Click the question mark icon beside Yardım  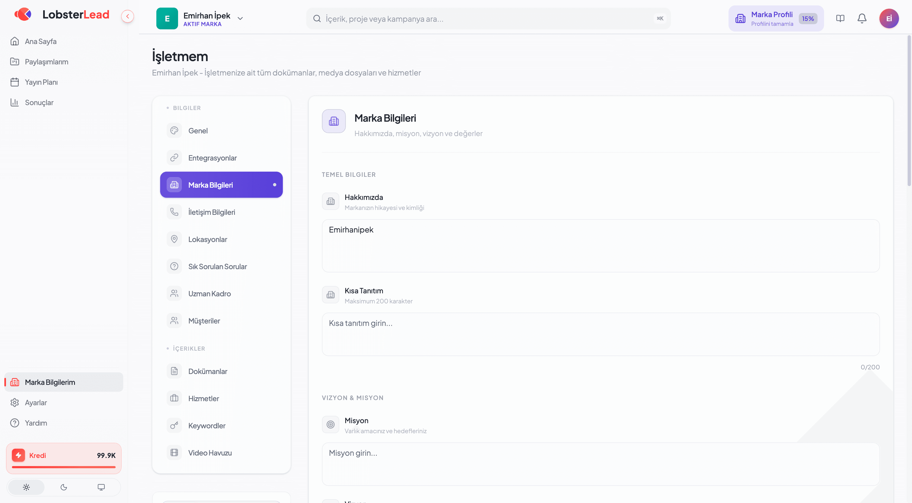[14, 423]
